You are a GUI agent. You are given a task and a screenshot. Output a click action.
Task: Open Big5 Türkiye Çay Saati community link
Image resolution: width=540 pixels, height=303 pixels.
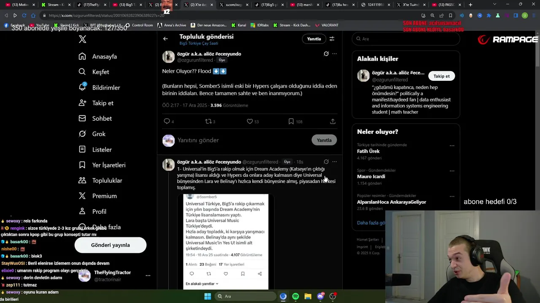(199, 43)
